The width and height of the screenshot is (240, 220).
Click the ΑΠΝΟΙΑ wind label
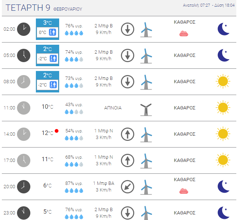(x=113, y=108)
